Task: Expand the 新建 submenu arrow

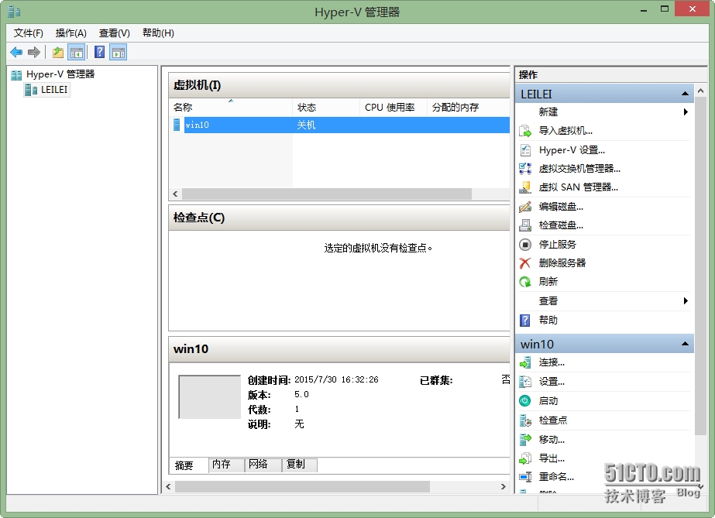Action: (x=686, y=112)
